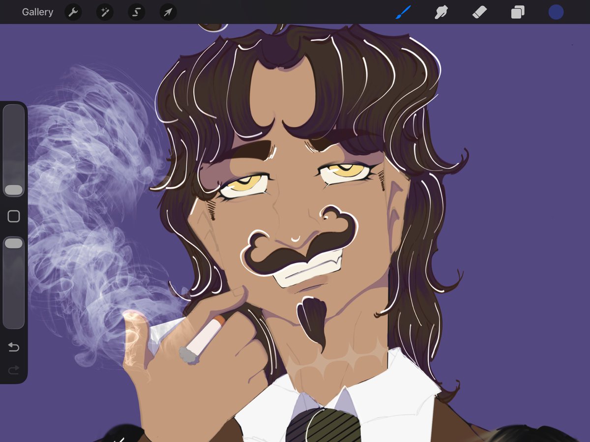Click the brush size slider handle
The height and width of the screenshot is (442, 590).
click(x=14, y=190)
